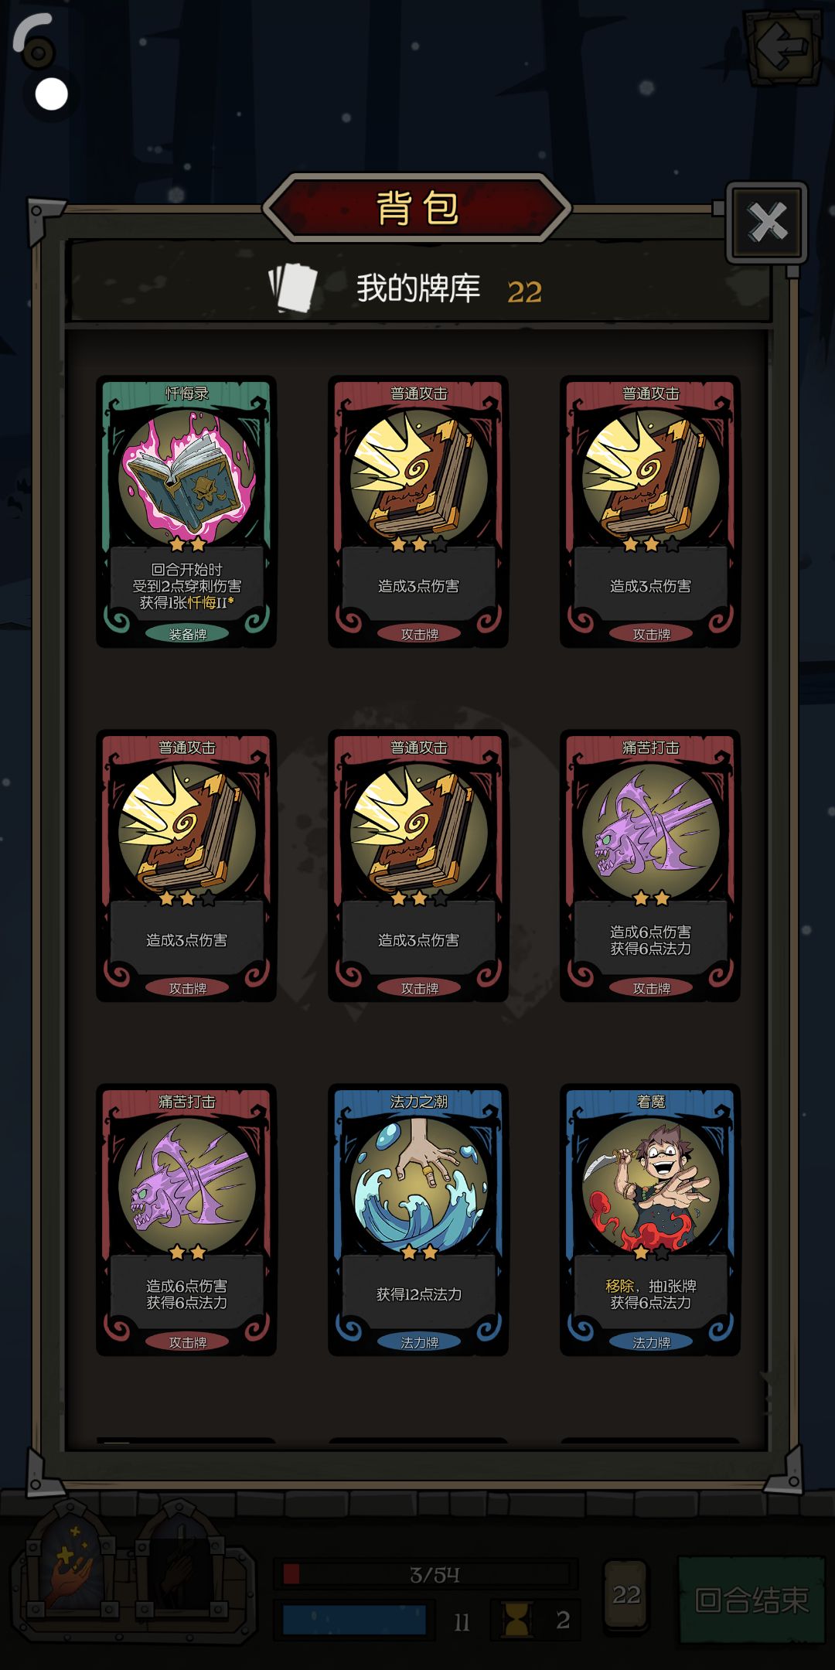The height and width of the screenshot is (1670, 835).
Task: Click the white deck cards icon
Action: (293, 288)
